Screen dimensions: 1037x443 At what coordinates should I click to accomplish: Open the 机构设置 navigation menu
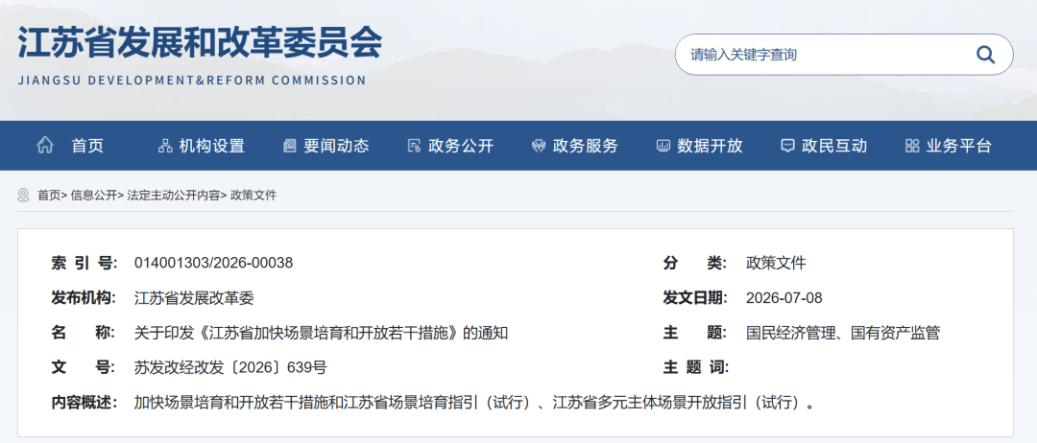211,146
